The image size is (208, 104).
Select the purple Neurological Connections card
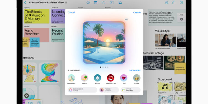(58, 16)
